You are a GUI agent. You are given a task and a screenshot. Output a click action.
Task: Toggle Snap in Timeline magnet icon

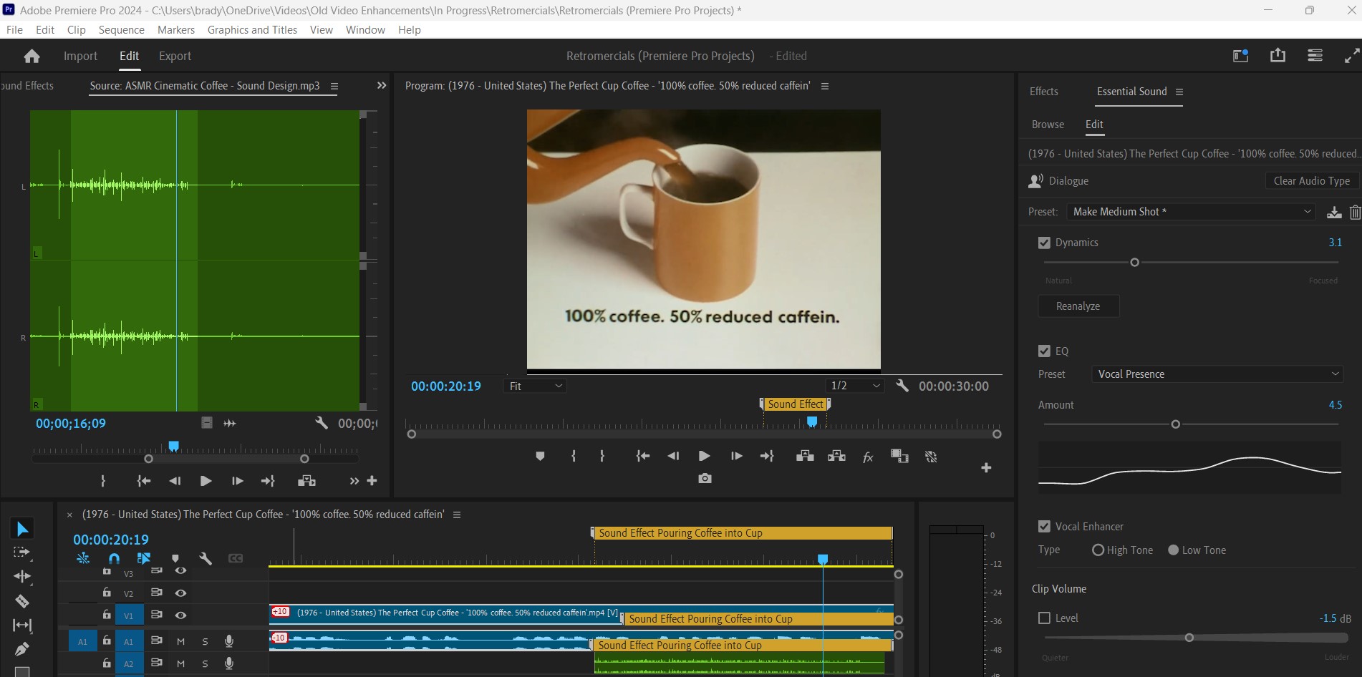[114, 558]
